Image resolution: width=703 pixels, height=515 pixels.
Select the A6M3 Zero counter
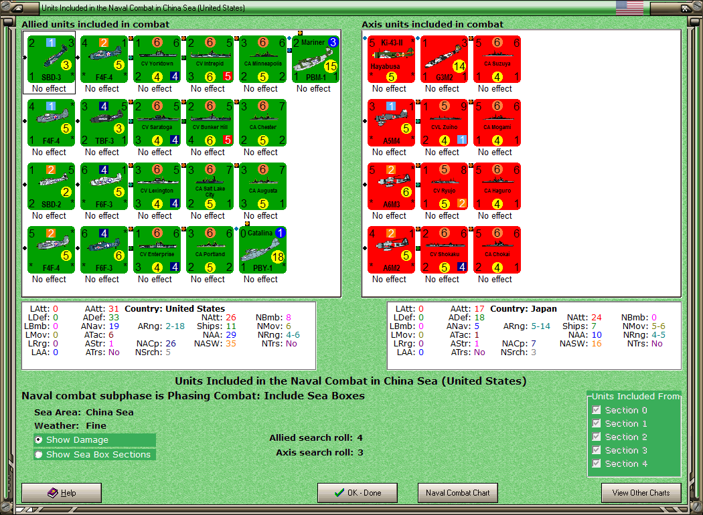pos(392,187)
